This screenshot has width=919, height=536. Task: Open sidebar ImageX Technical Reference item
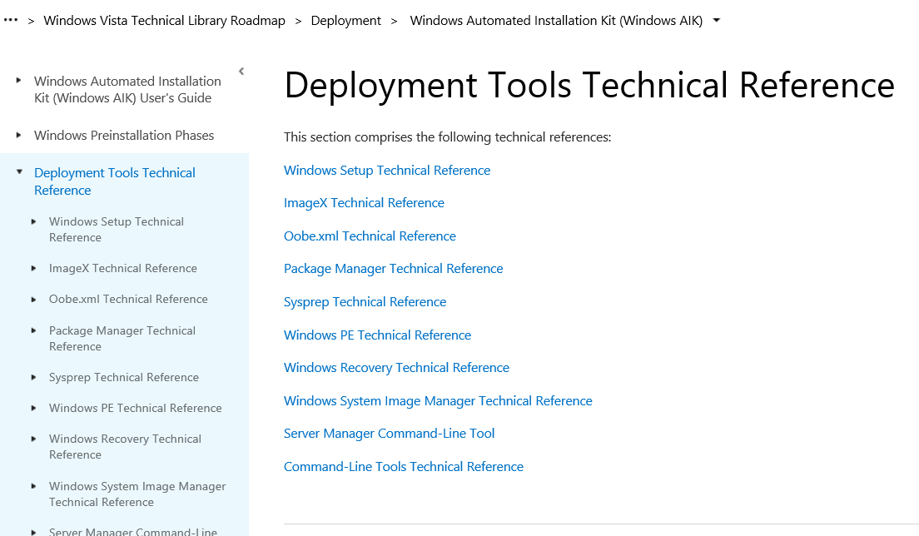(122, 268)
